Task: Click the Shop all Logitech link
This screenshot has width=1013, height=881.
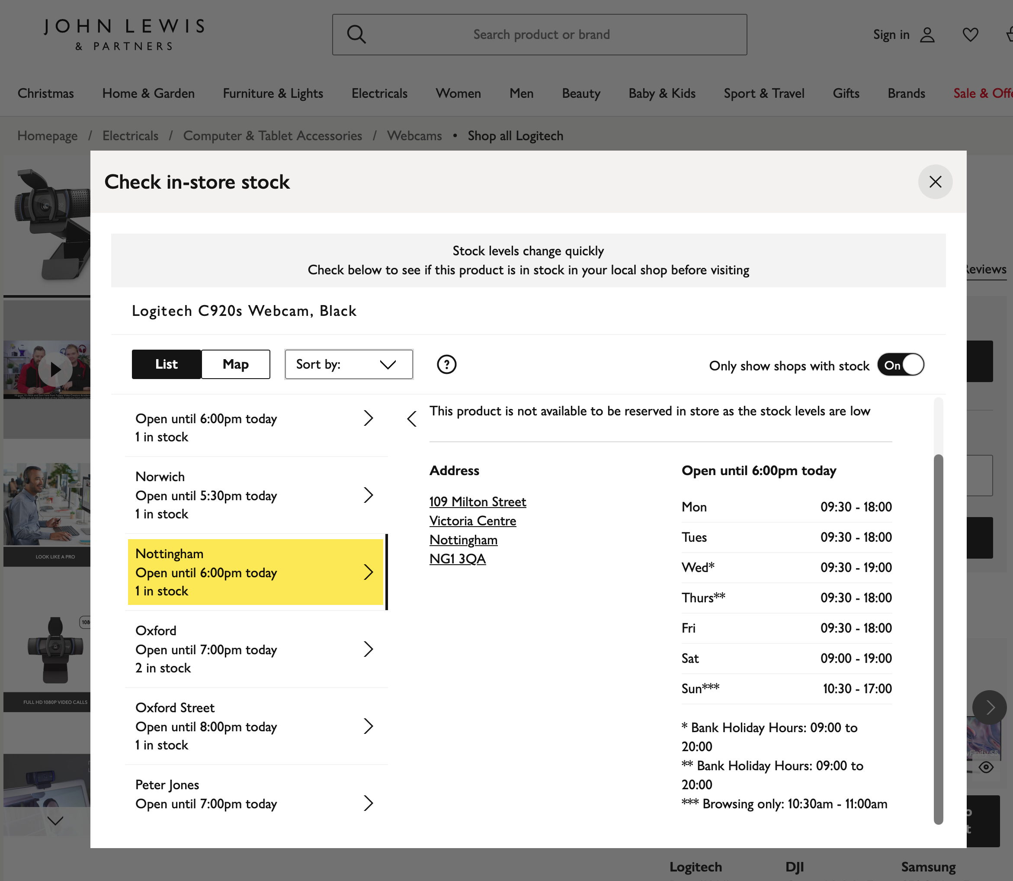Action: point(515,136)
